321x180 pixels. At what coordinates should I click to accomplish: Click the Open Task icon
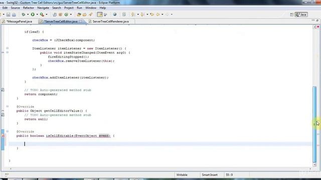[x=85, y=14]
